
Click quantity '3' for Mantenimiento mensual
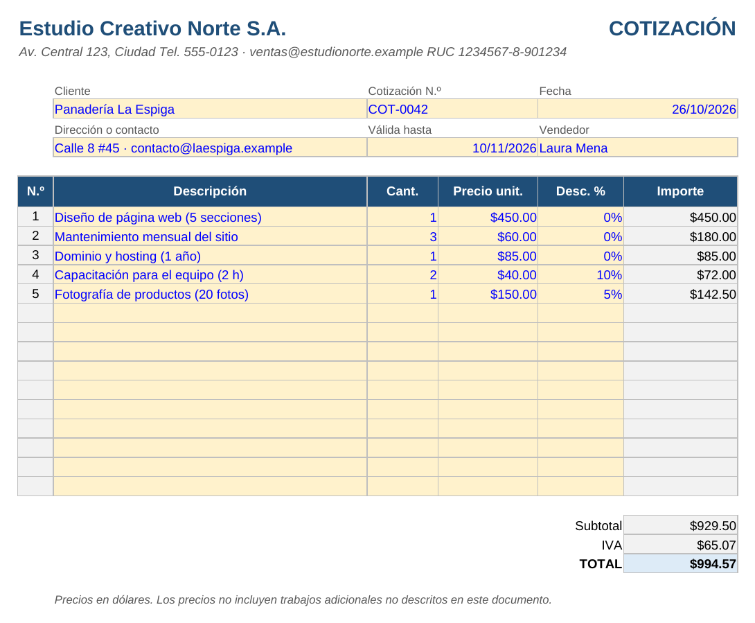pyautogui.click(x=402, y=236)
